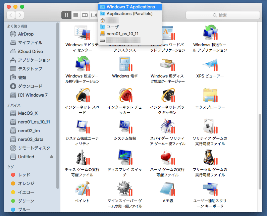The image size is (267, 216).
Task: Launch マインスイーパー mine icon
Action: [x=125, y=188]
